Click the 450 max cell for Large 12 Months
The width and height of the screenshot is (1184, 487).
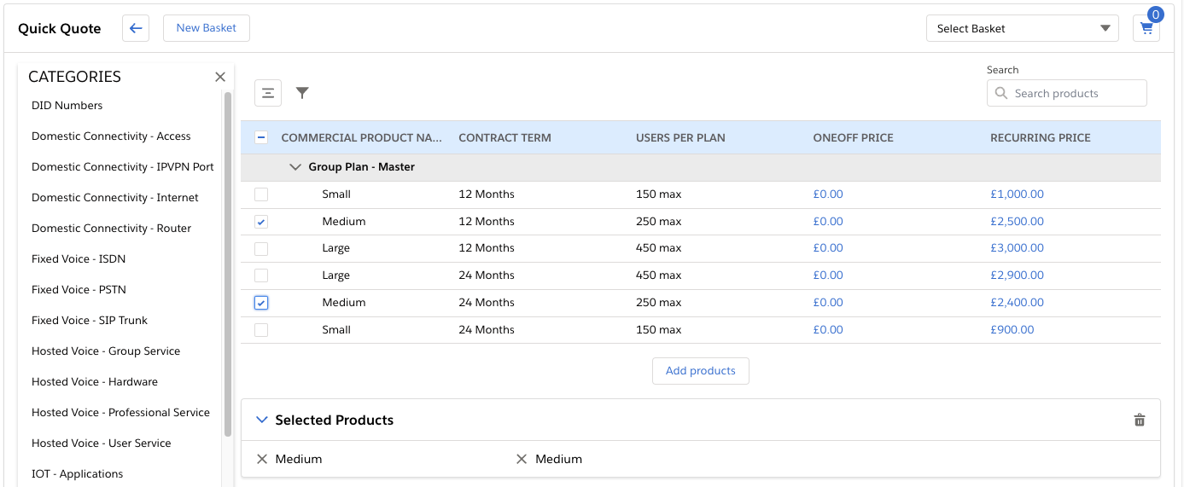659,248
